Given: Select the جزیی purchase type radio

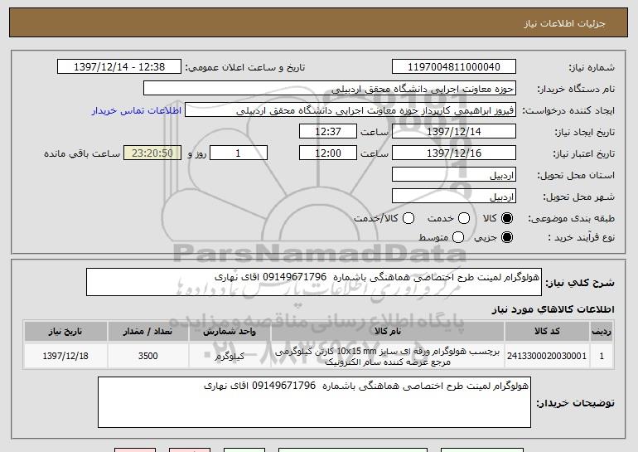Looking at the screenshot, I should point(507,237).
